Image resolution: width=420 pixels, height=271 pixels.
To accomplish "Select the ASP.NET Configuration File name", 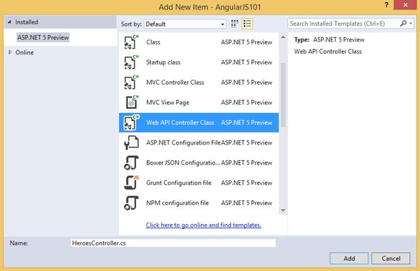I will (x=184, y=143).
